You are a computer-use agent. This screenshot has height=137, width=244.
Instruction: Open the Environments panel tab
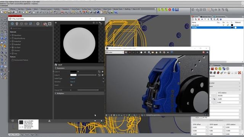[x=220, y=16]
